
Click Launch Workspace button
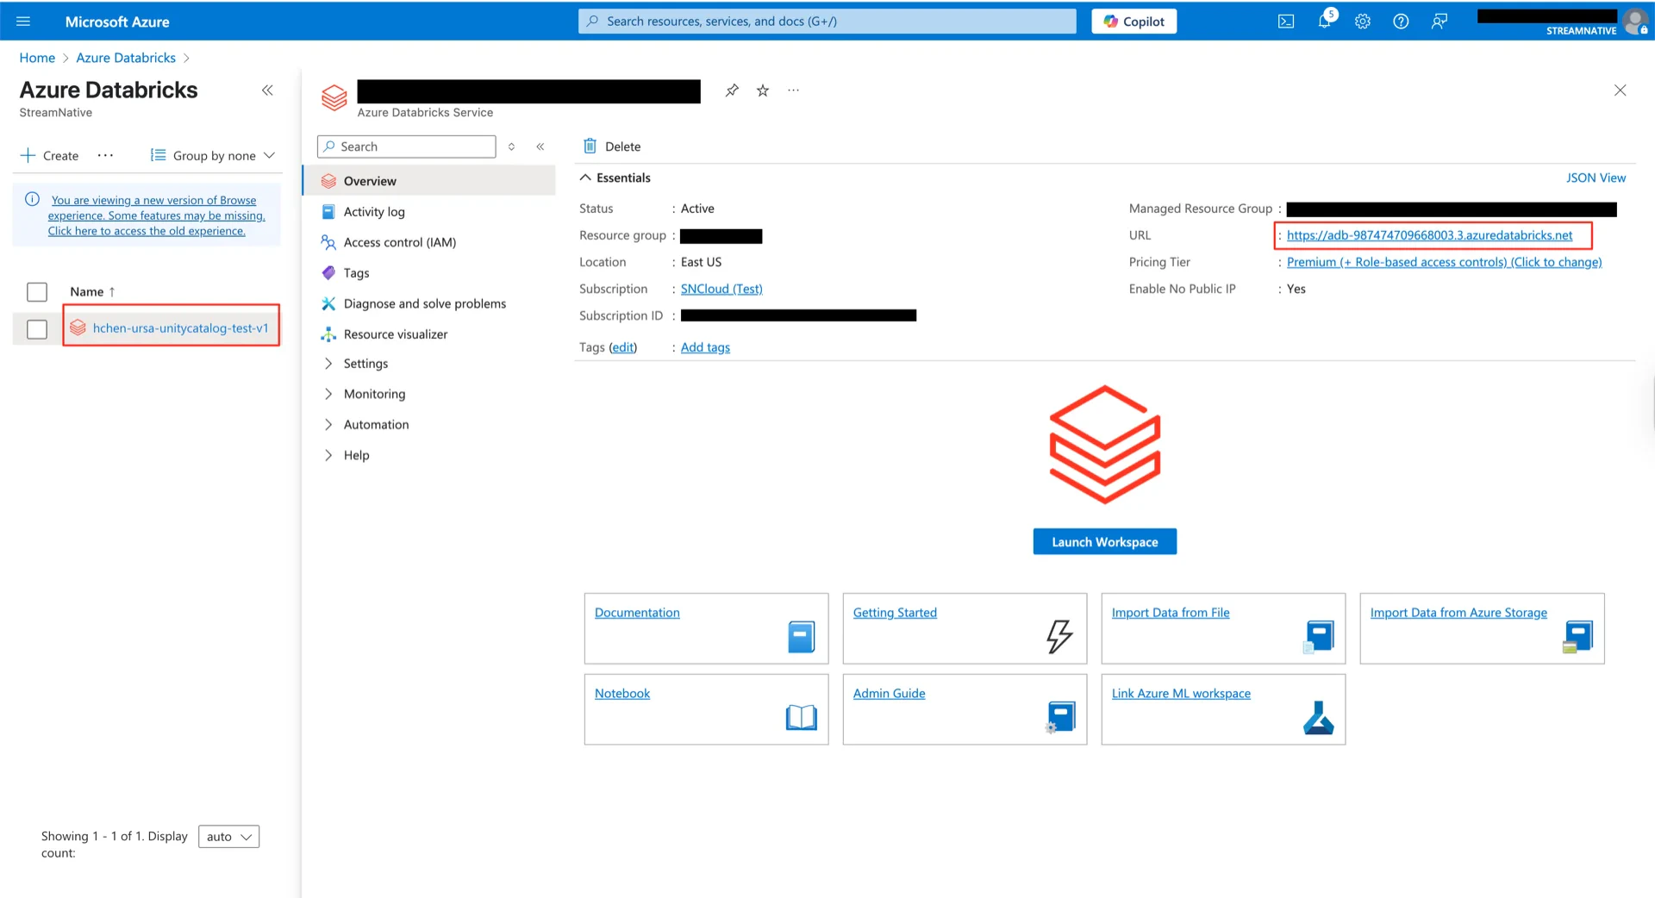click(x=1105, y=542)
